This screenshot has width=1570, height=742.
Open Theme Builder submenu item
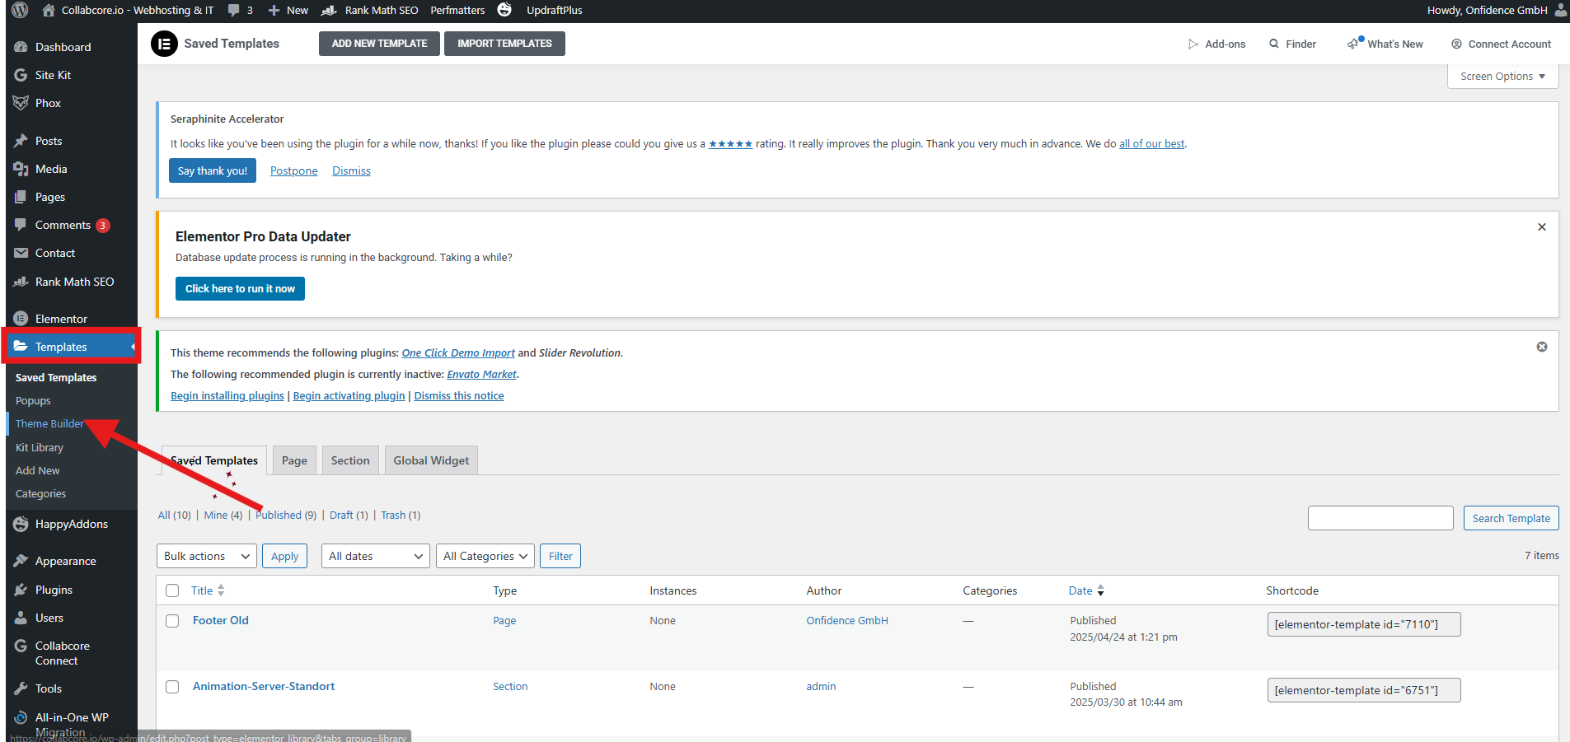click(x=49, y=423)
